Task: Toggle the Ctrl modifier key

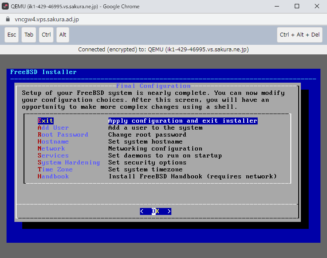Action: [46, 35]
